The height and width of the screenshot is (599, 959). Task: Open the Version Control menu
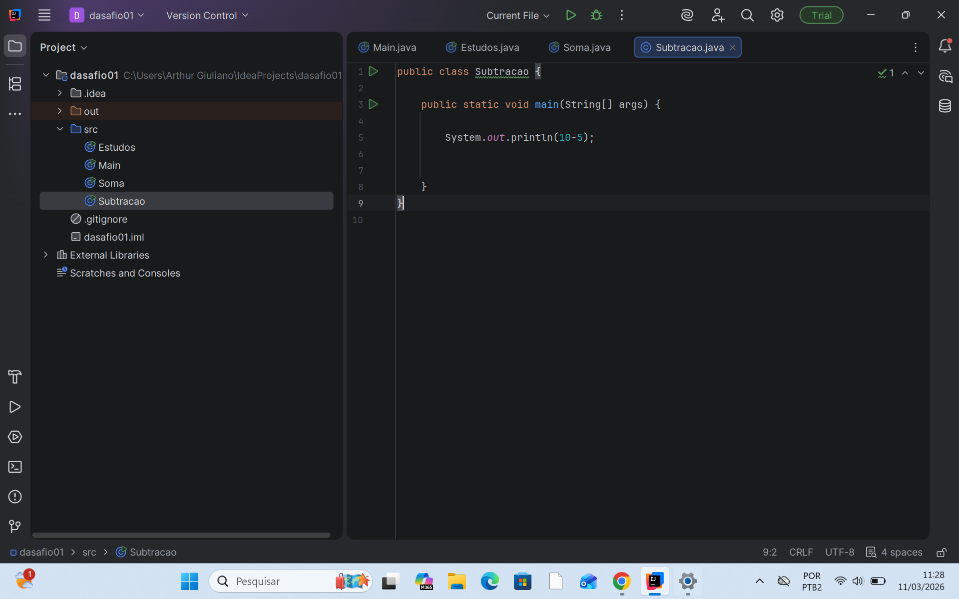click(x=207, y=15)
